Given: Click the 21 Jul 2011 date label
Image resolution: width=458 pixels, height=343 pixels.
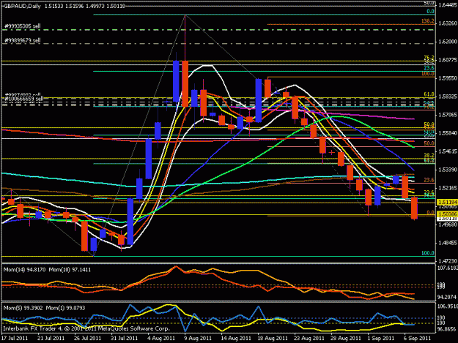Looking at the screenshot, I should tap(51, 338).
